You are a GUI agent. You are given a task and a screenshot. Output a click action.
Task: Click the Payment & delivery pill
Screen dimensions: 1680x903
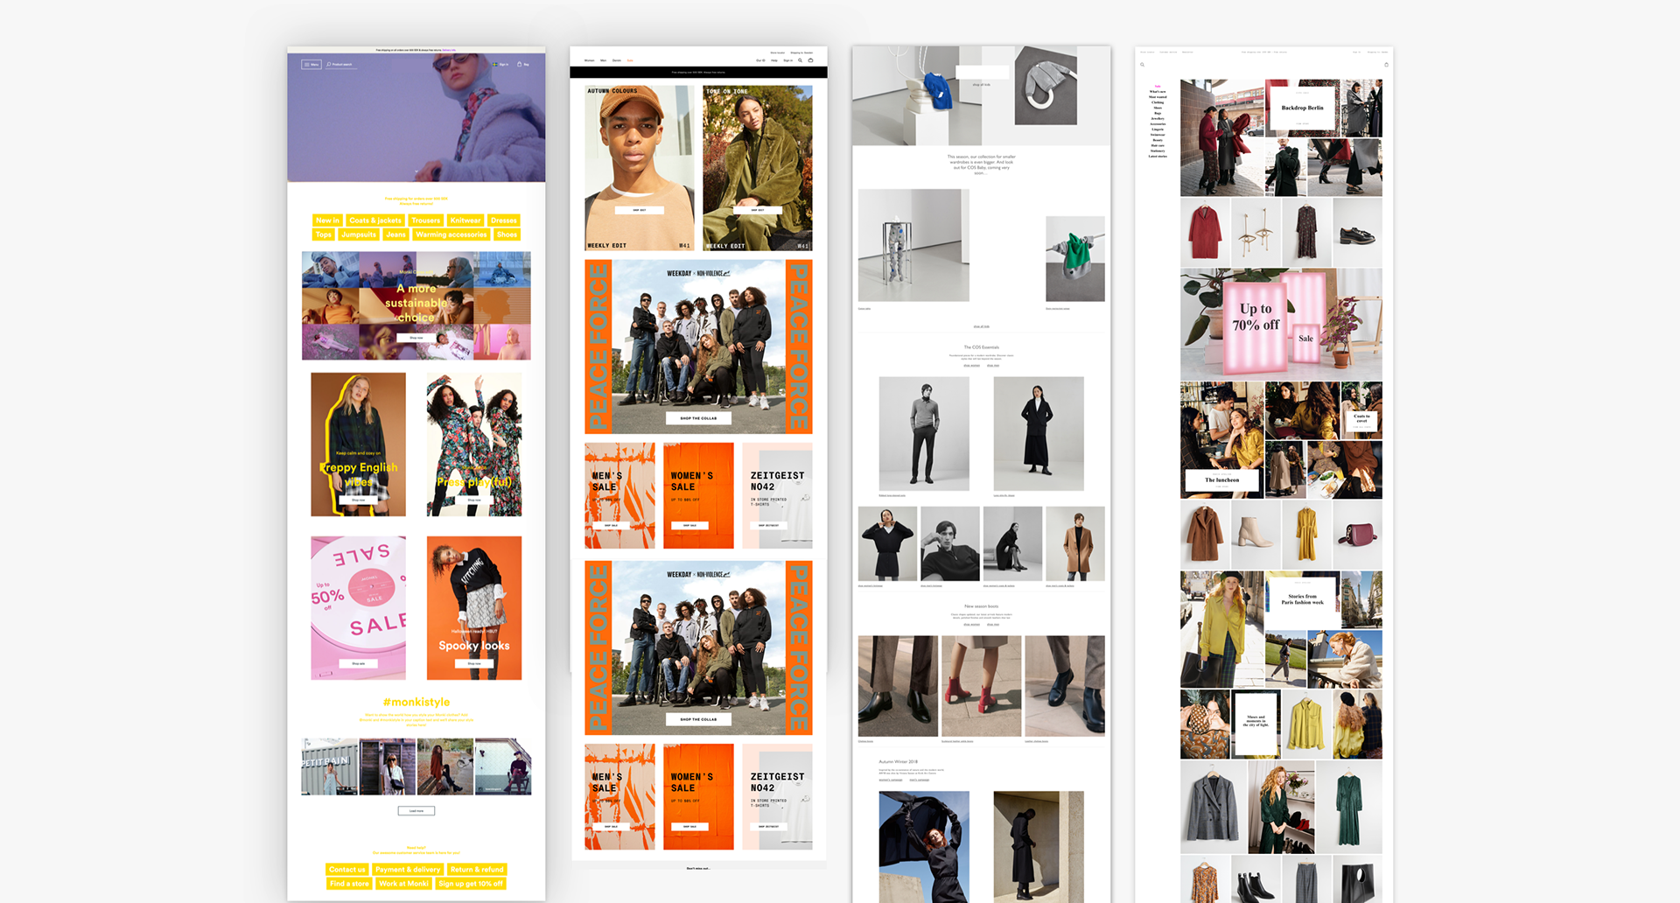pyautogui.click(x=408, y=870)
